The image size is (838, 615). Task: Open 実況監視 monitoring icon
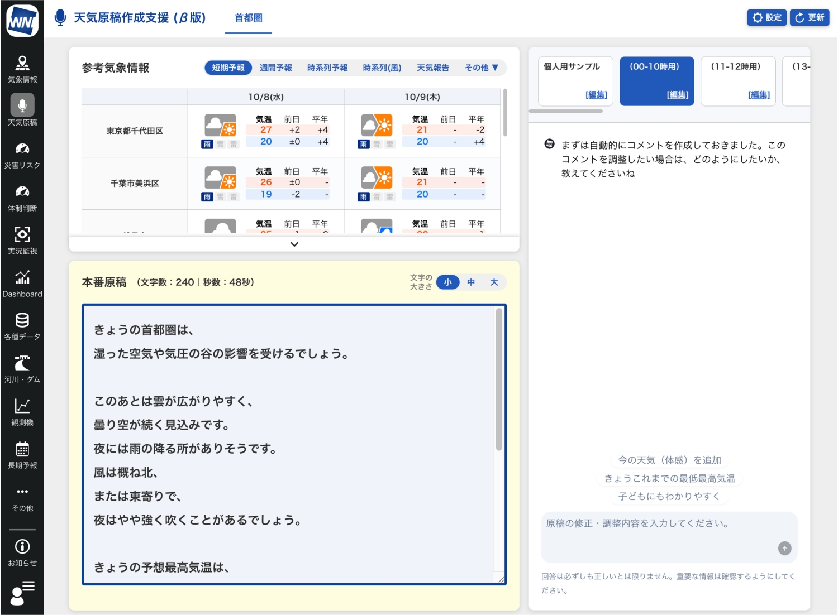pos(22,241)
